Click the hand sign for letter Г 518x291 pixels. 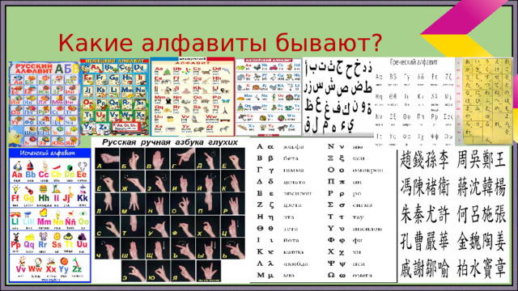pyautogui.click(x=183, y=159)
